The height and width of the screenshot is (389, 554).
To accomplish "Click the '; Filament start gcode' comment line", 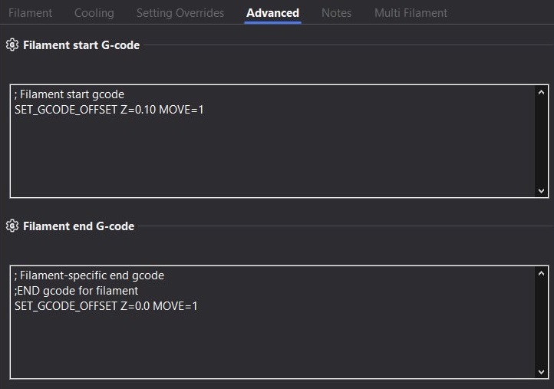I will tap(69, 94).
